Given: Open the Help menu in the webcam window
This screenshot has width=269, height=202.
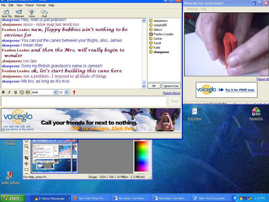Looking at the screenshot, I should [203, 9].
